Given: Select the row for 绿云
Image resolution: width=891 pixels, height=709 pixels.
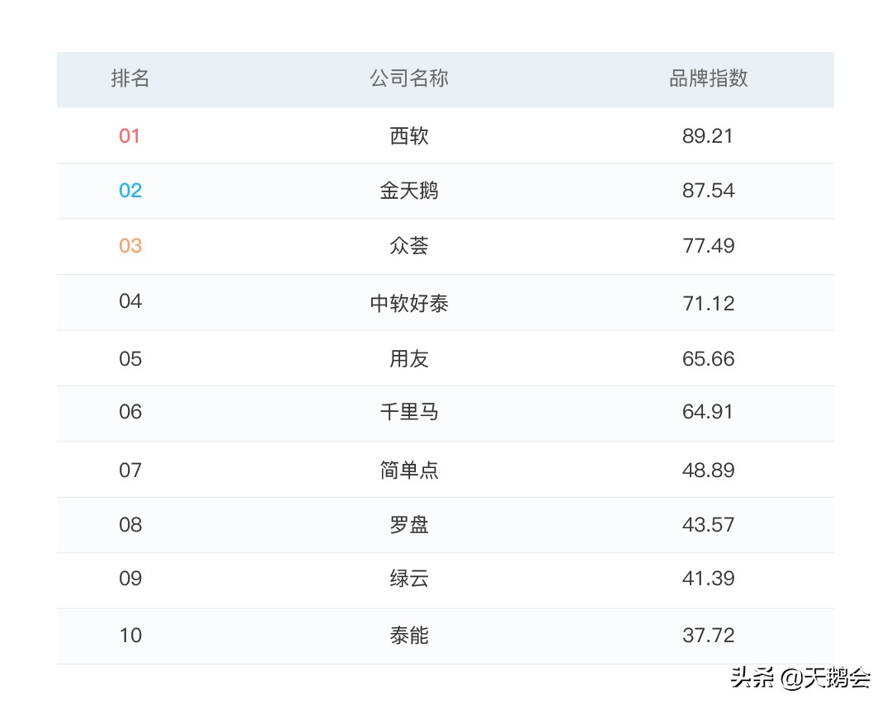Looking at the screenshot, I should 445,579.
